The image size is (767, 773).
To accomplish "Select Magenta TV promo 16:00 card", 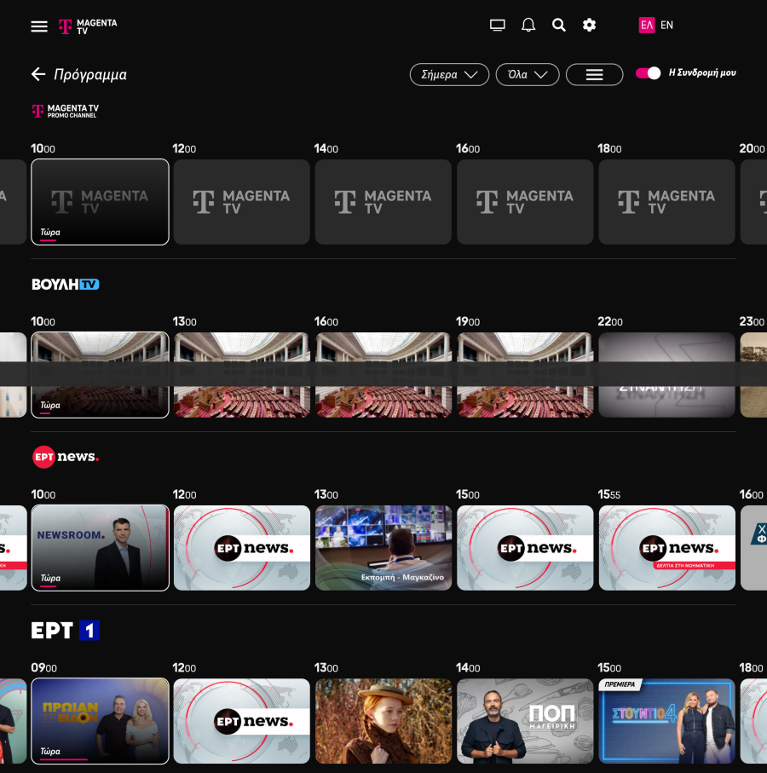I will [x=525, y=202].
